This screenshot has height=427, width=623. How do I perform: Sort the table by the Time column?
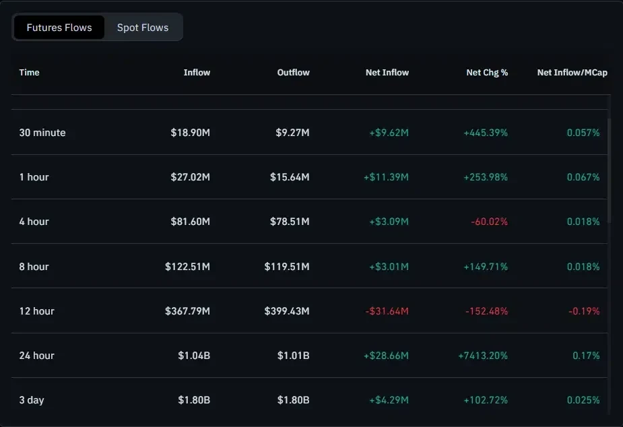(x=29, y=72)
